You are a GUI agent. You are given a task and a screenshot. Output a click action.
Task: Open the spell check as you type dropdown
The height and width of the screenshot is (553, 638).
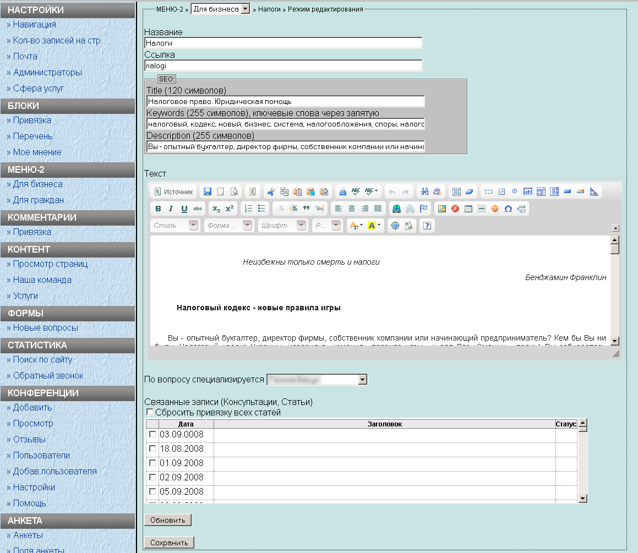coord(371,191)
